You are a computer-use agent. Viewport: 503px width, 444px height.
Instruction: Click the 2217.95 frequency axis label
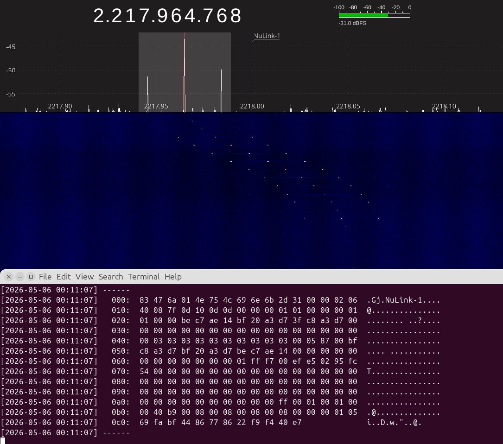click(x=156, y=106)
